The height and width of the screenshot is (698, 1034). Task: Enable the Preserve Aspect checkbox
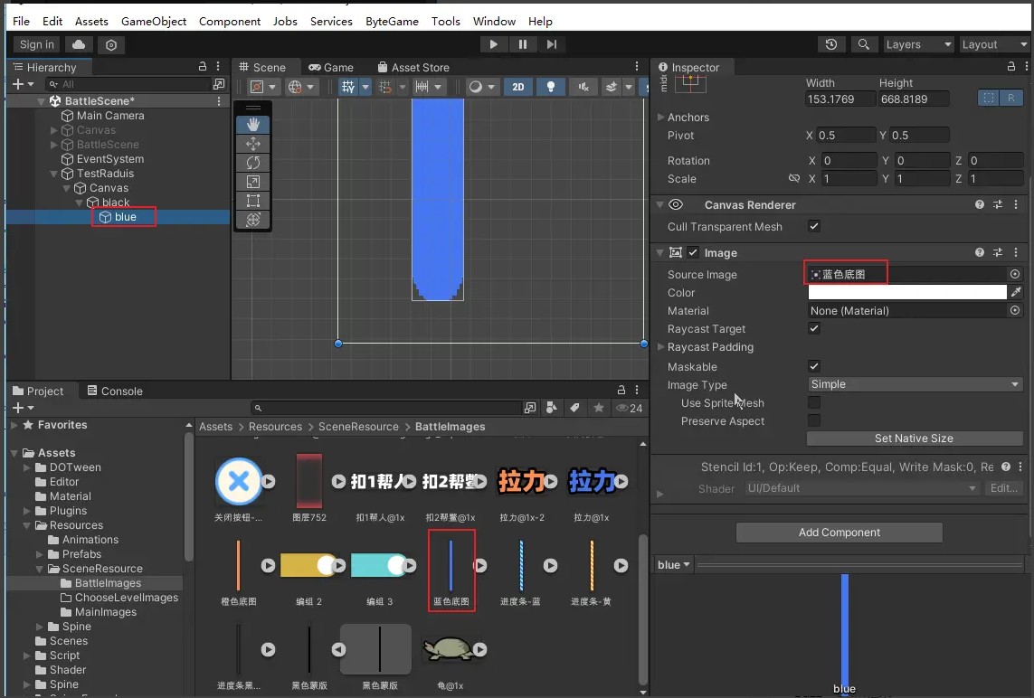(x=814, y=421)
